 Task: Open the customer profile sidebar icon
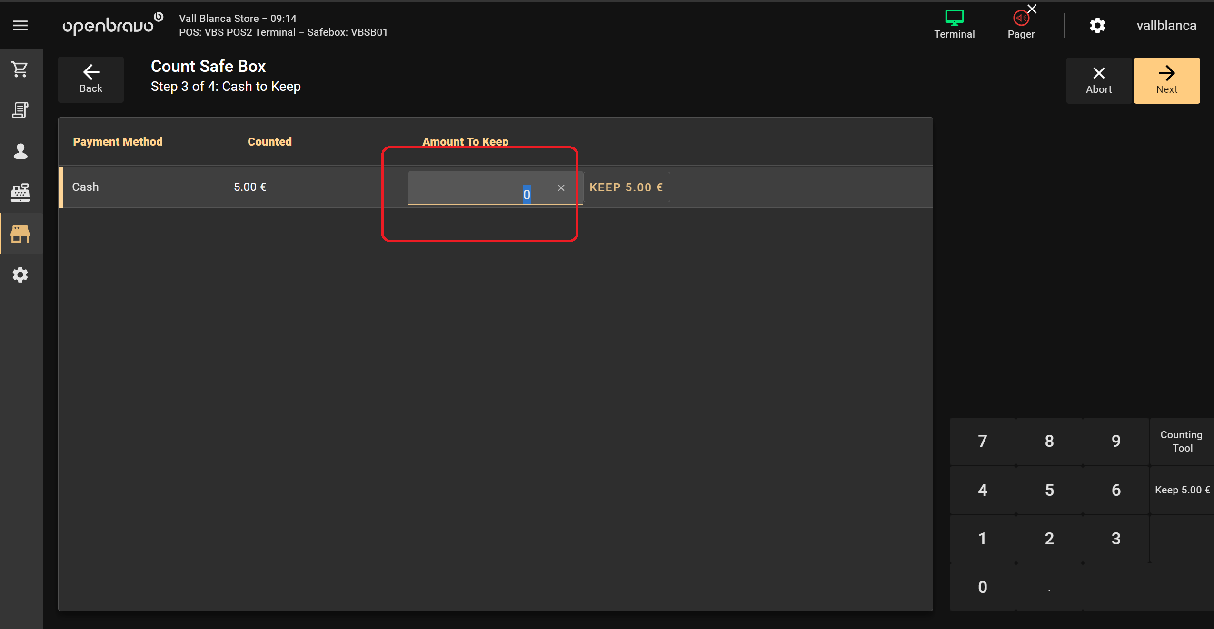(20, 151)
